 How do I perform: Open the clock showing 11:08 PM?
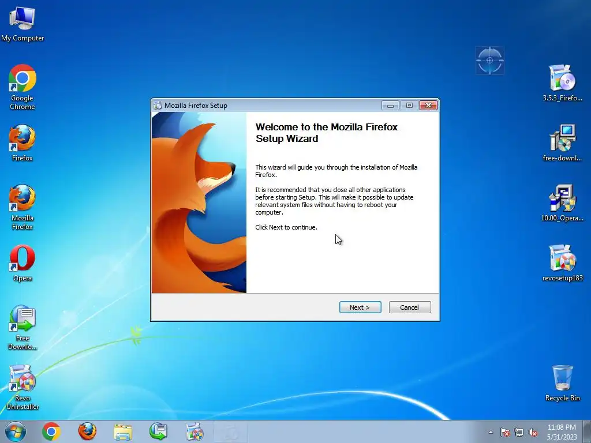[x=562, y=432]
